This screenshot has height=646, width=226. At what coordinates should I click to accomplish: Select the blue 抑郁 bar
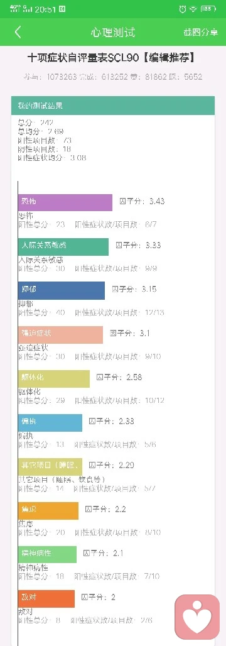point(62,290)
